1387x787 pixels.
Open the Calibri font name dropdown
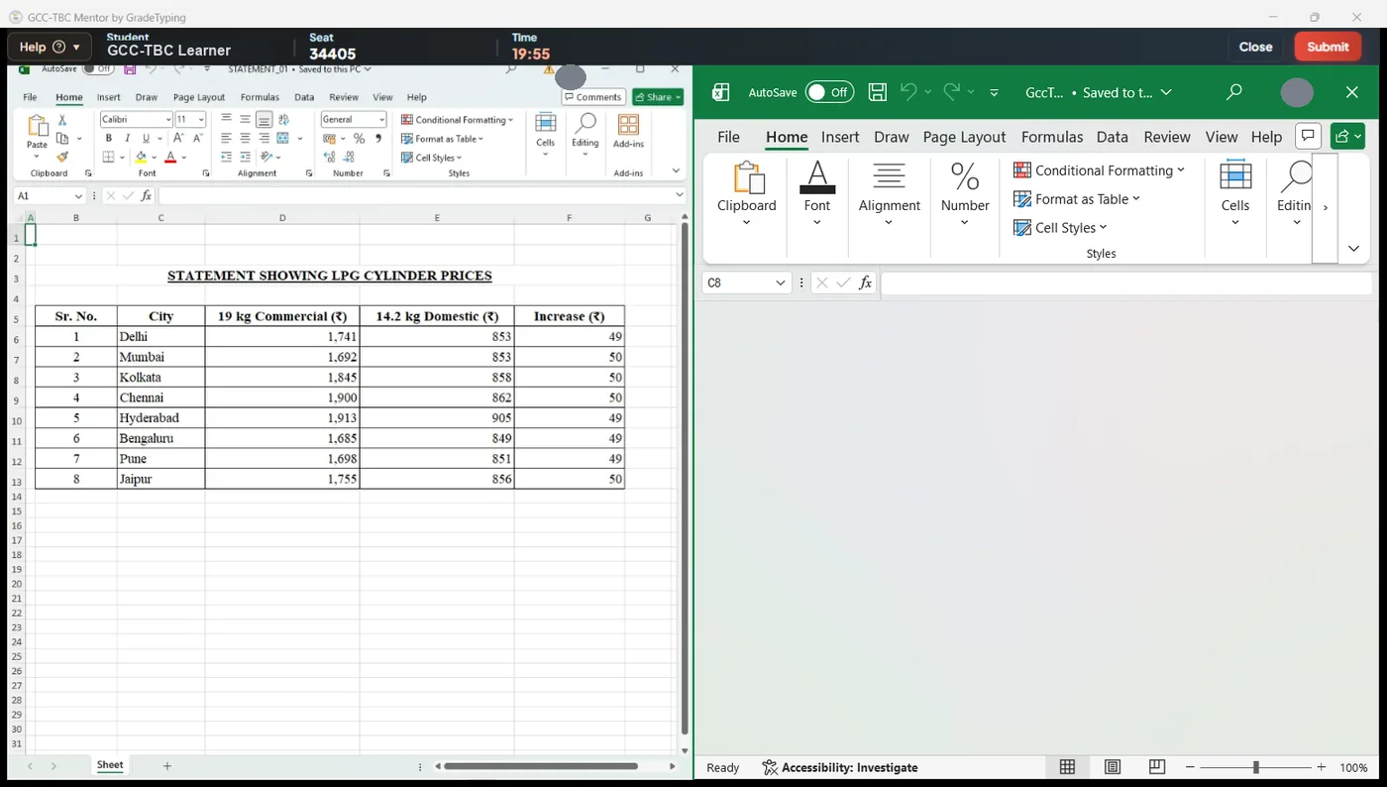[167, 119]
